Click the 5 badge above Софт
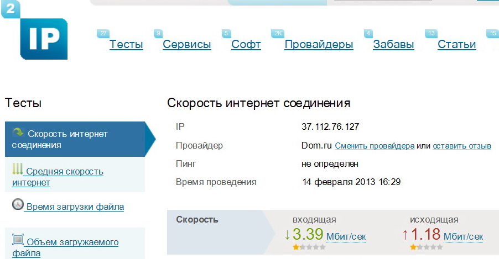The image size is (499, 259). 226,33
